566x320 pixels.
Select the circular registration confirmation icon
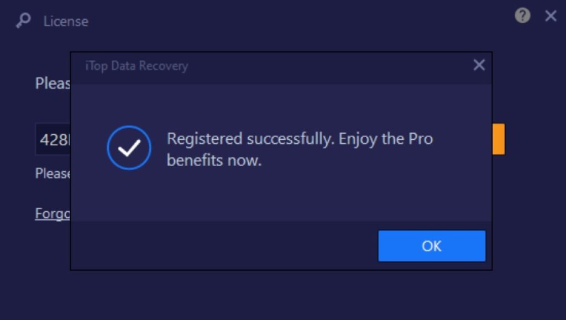click(x=128, y=148)
